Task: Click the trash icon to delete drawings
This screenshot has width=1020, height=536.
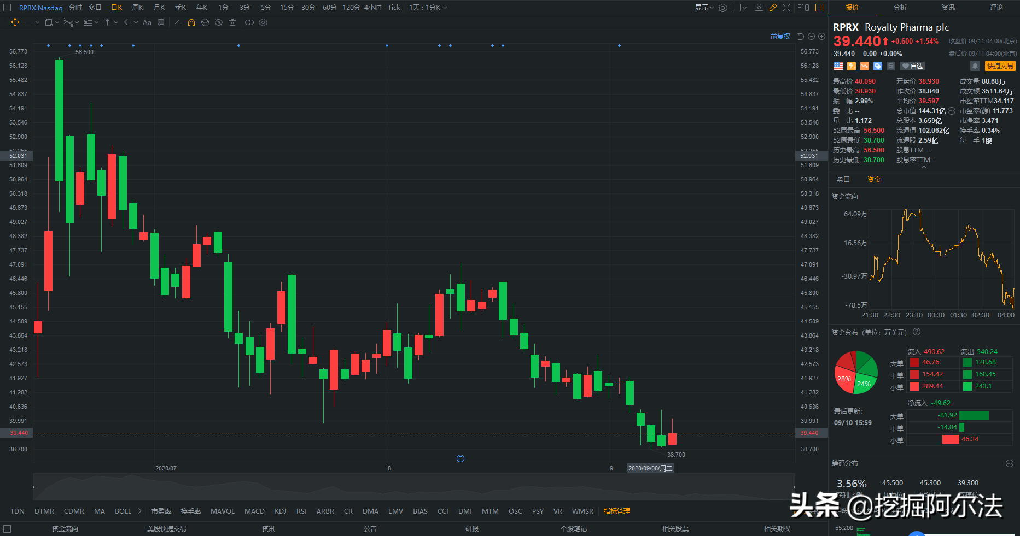Action: [232, 22]
